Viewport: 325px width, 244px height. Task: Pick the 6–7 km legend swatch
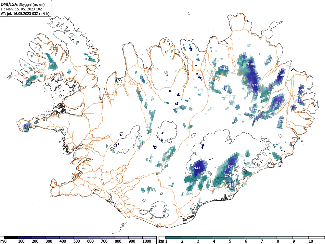click(x=253, y=237)
